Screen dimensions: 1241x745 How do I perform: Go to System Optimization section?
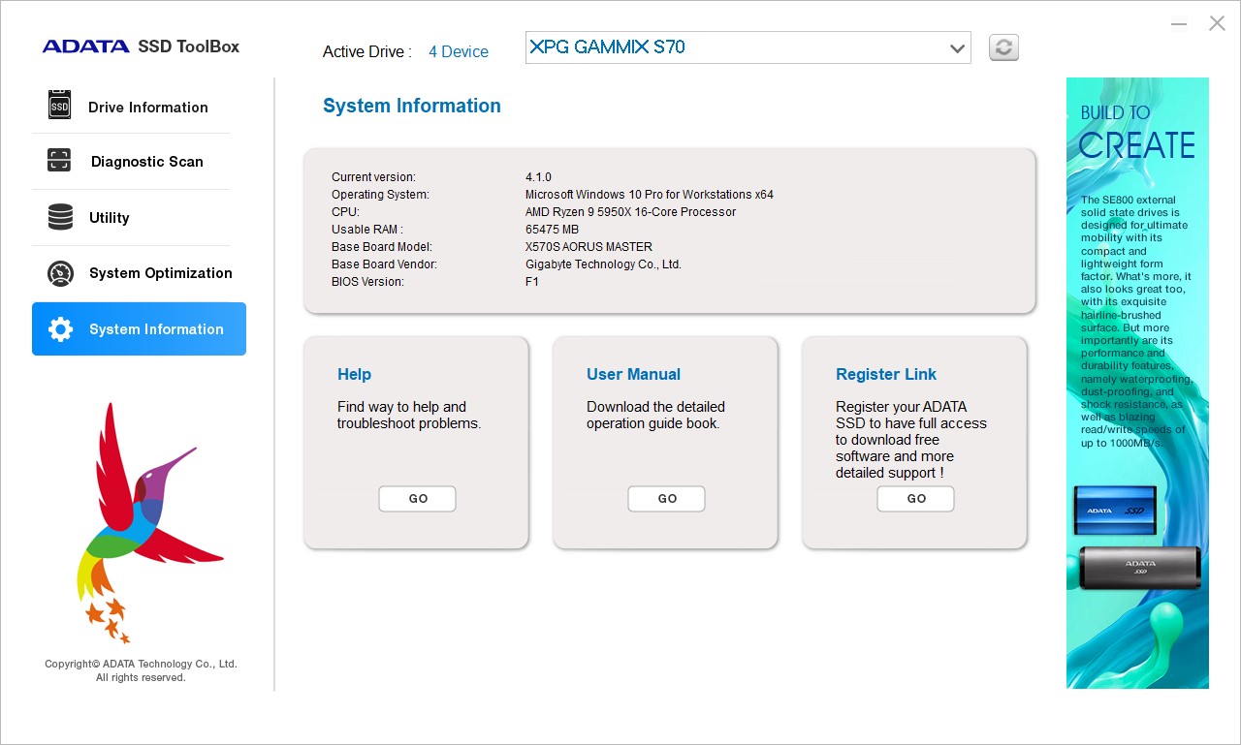pyautogui.click(x=161, y=273)
